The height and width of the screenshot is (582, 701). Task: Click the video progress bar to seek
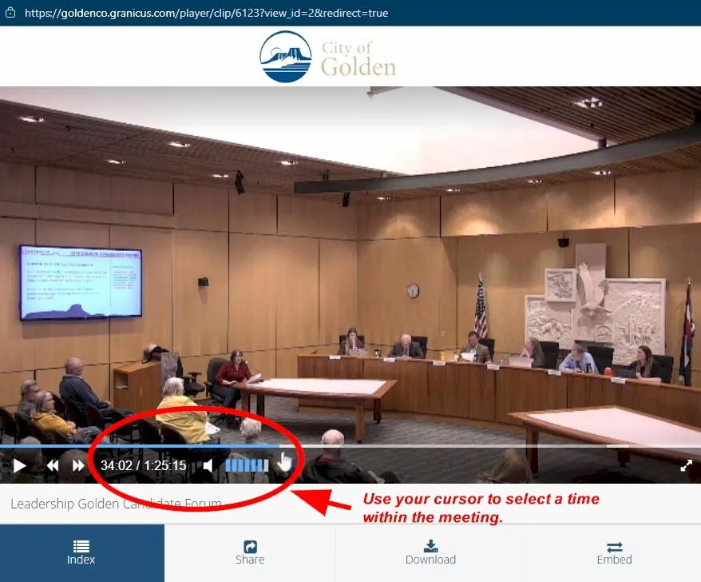click(x=399, y=446)
